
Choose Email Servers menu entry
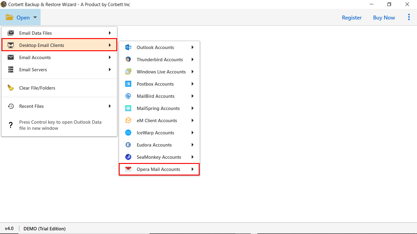59,69
